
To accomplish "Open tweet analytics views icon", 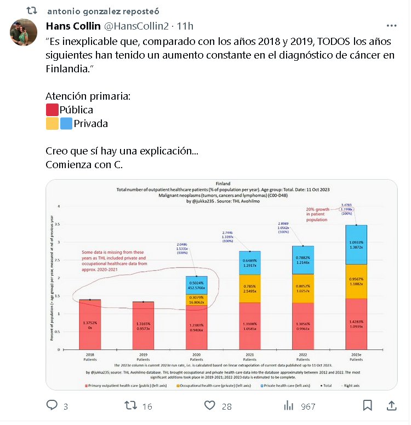I will [x=288, y=406].
